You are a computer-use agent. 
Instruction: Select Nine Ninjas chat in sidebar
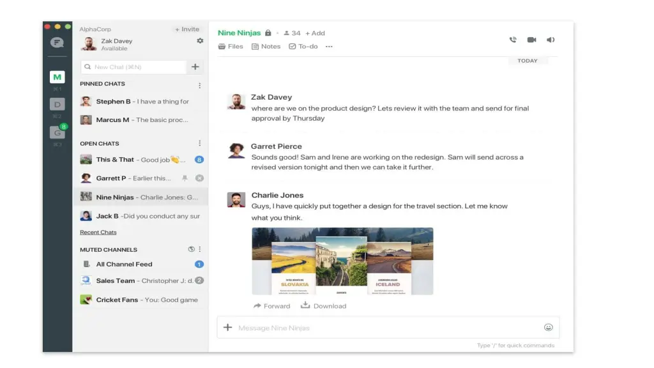(x=141, y=197)
